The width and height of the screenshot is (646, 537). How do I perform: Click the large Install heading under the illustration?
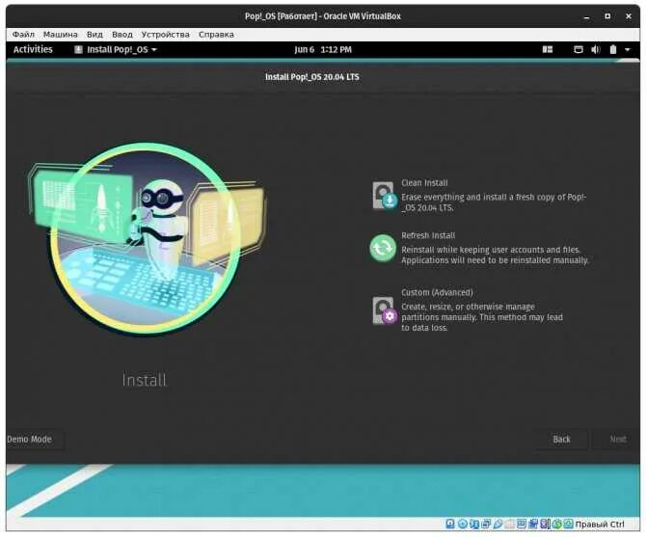point(145,380)
